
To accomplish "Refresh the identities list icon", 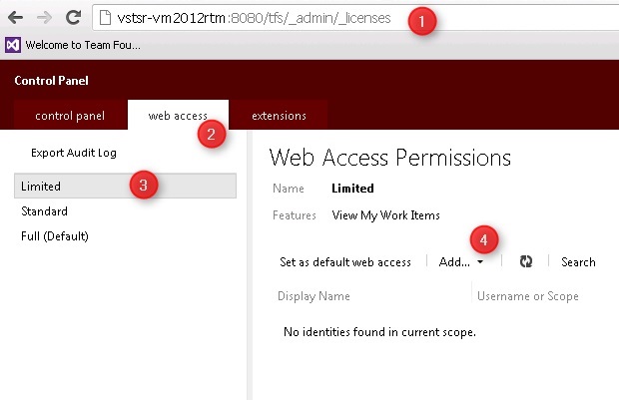I will 526,261.
